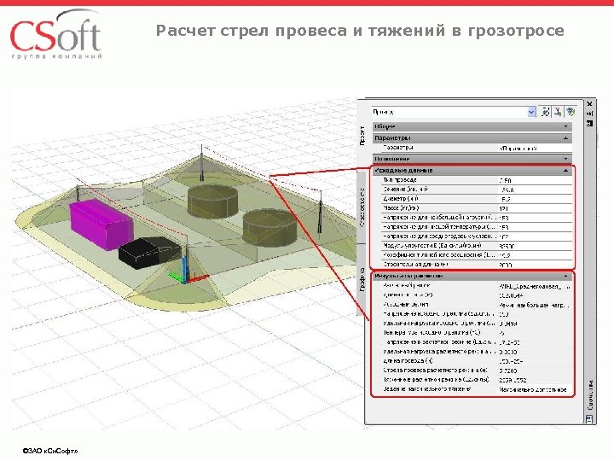Open the palette properties menu icon below auto-hide
Screen dimensions: 614x461
[589, 124]
